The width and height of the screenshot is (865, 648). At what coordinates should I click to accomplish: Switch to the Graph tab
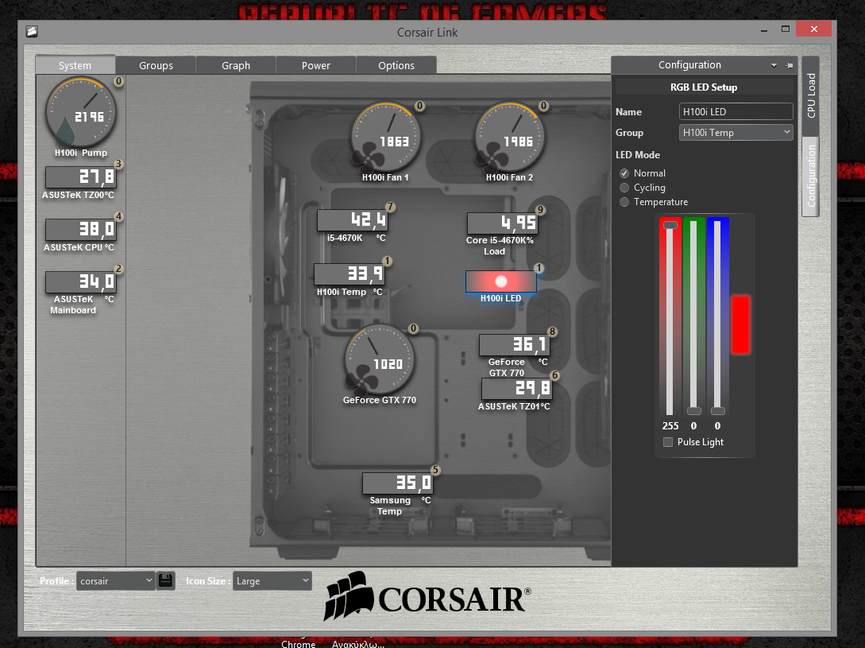click(236, 65)
